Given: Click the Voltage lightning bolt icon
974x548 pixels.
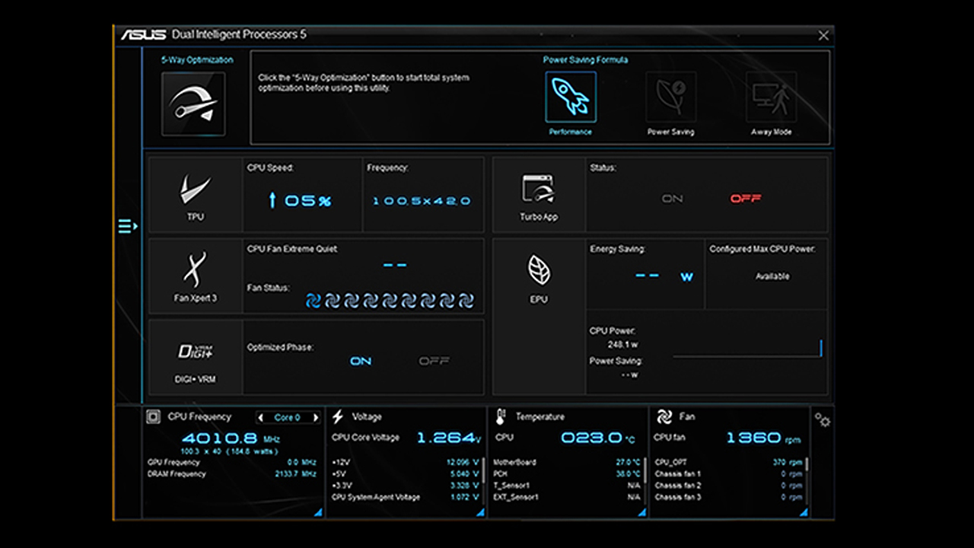Looking at the screenshot, I should click(x=338, y=417).
